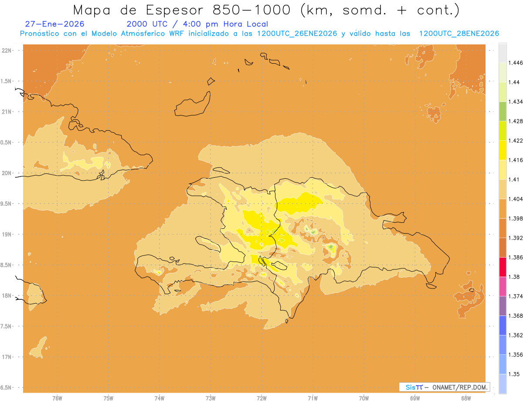This screenshot has width=523, height=404.
Task: Click the '20N' latitude label
Action: point(7,173)
